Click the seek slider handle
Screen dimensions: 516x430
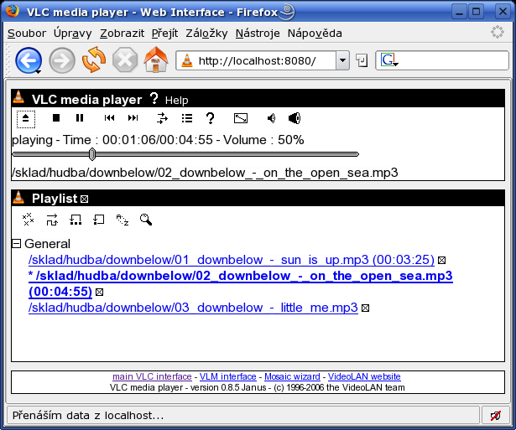(92, 154)
